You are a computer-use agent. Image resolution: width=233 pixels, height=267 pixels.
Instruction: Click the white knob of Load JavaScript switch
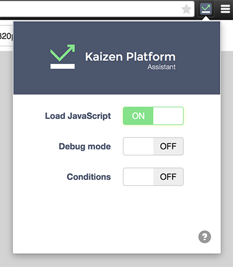click(x=168, y=116)
